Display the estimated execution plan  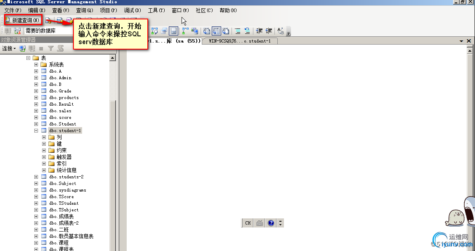click(154, 31)
